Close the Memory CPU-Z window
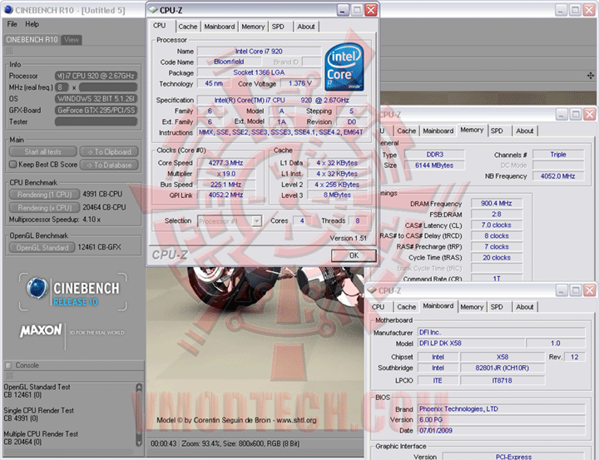 pyautogui.click(x=590, y=114)
